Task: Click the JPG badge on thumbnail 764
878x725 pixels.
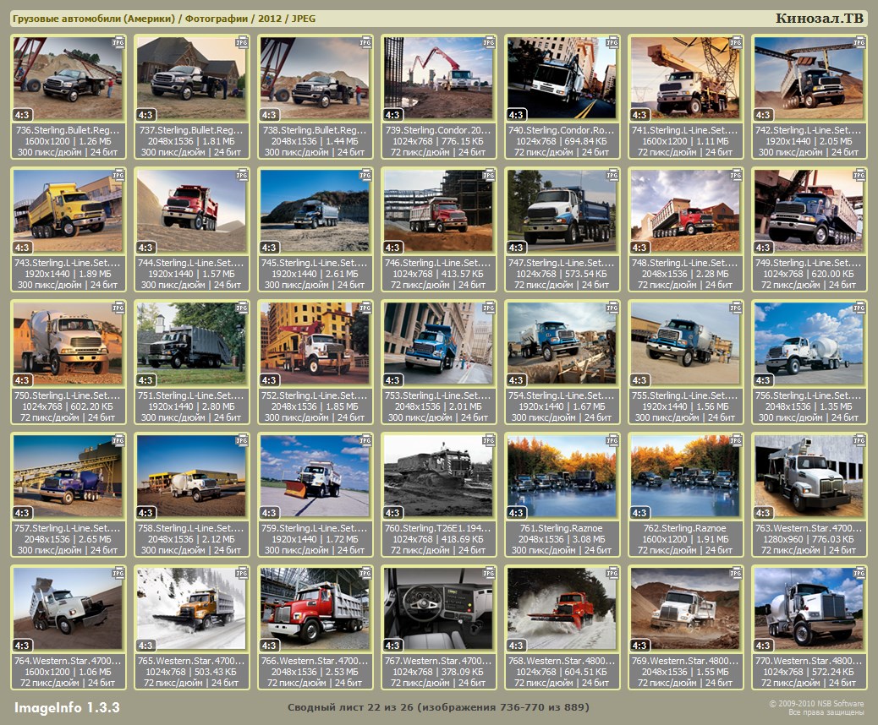Action: [x=118, y=572]
